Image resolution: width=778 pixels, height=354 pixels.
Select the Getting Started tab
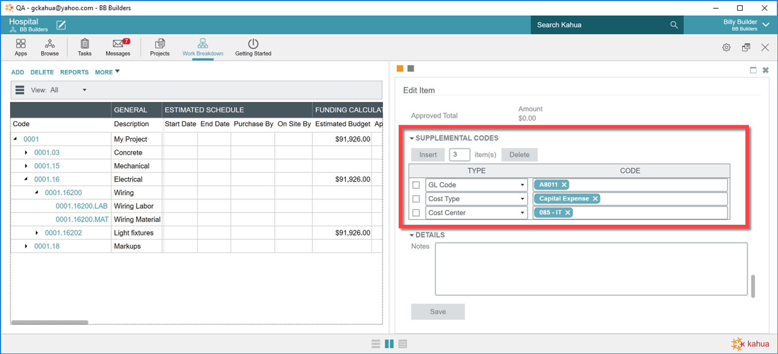[x=253, y=47]
